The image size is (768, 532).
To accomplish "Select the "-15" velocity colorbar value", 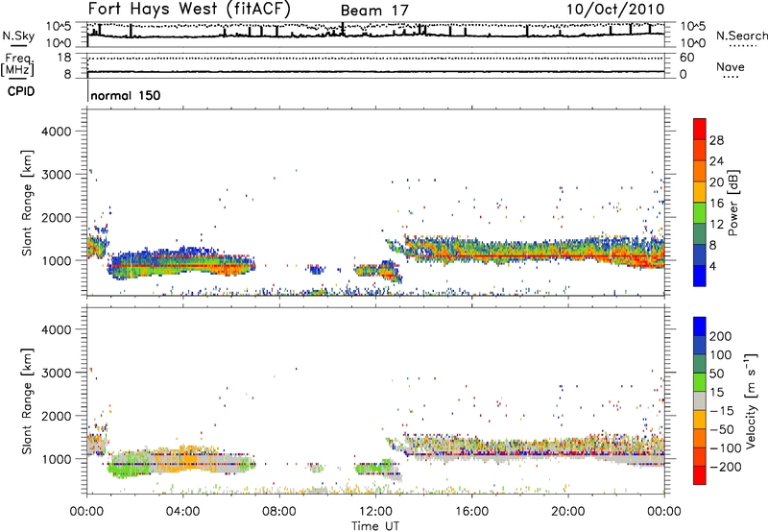I will (x=721, y=411).
